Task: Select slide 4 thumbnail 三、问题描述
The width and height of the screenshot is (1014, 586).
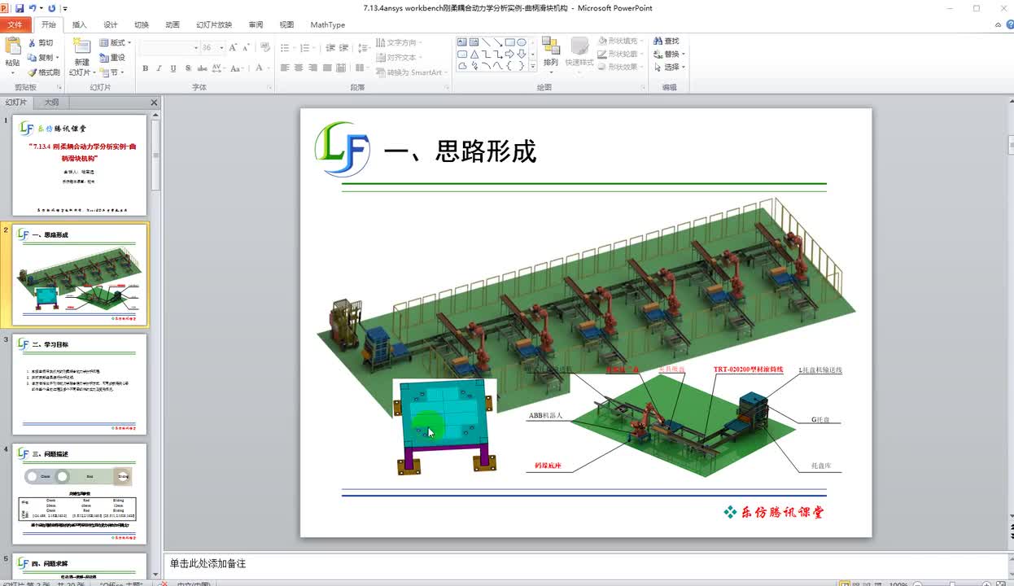Action: click(x=80, y=493)
